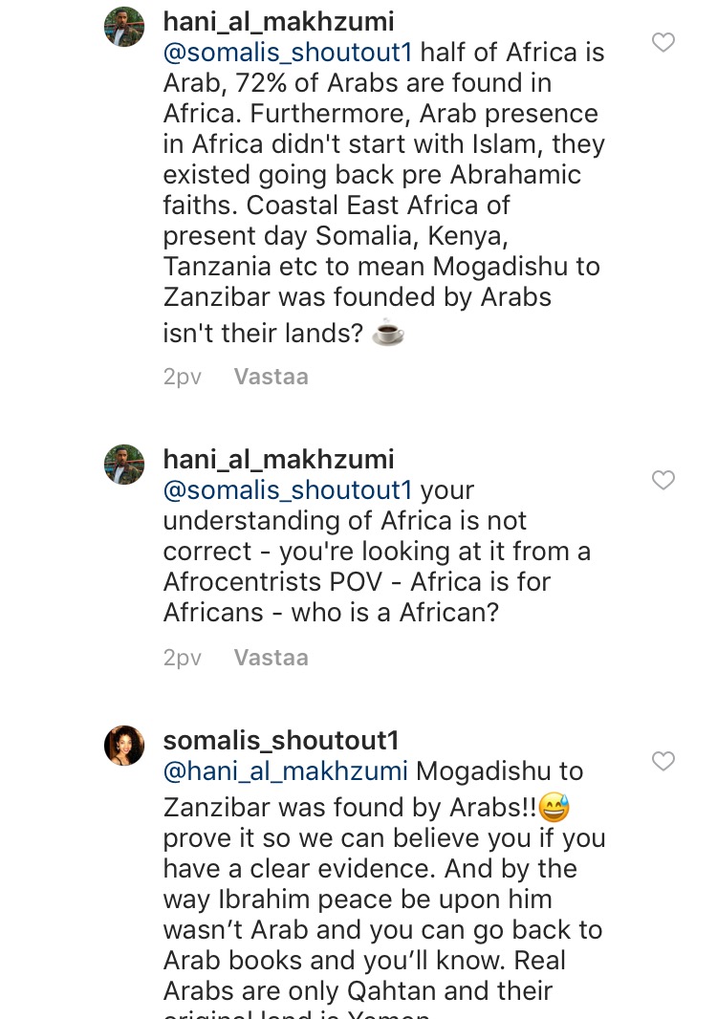This screenshot has height=1019, width=717.
Task: Select the text 'who is a African?'
Action: click(x=395, y=612)
